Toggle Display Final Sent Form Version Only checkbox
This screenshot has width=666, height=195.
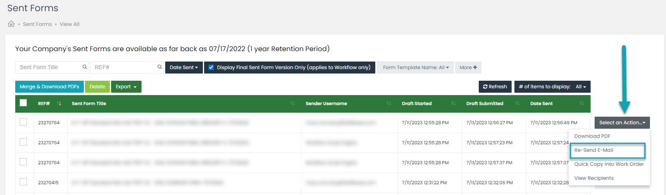[x=211, y=68]
